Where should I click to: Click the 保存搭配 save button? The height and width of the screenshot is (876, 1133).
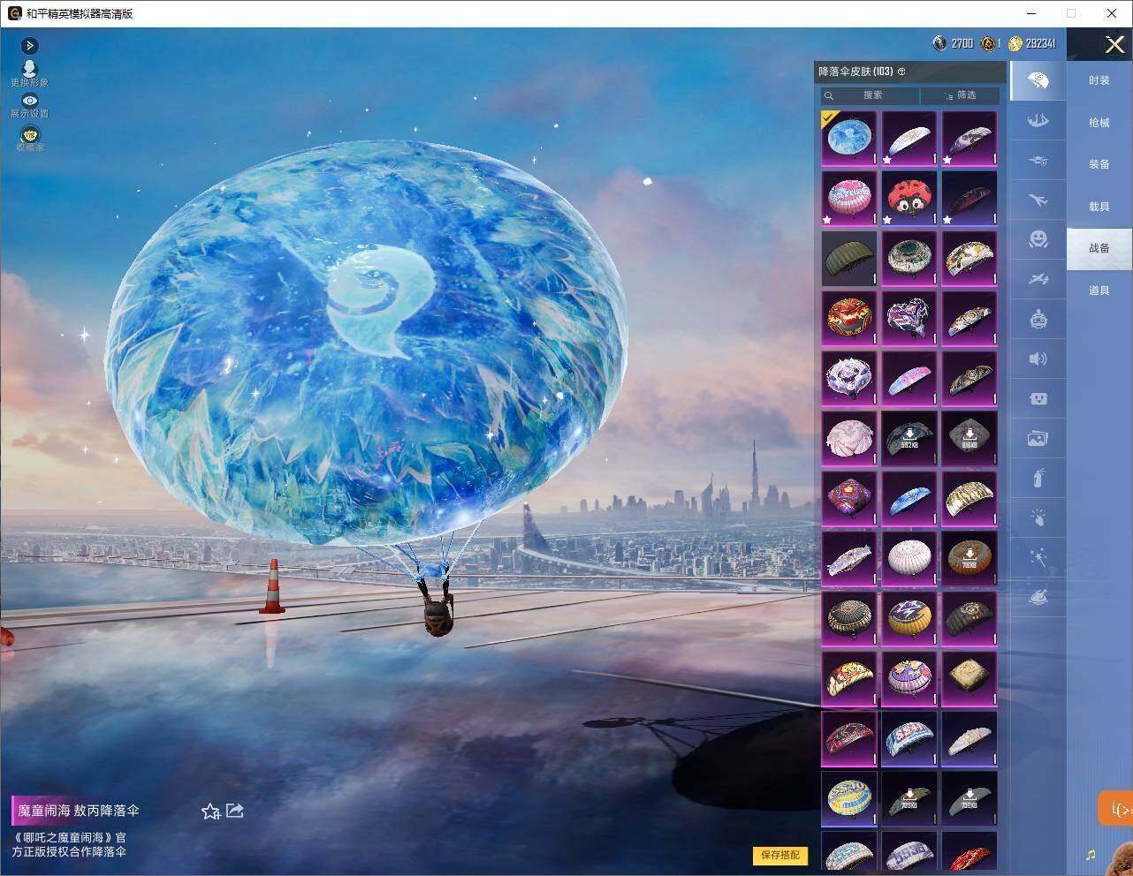pyautogui.click(x=780, y=855)
